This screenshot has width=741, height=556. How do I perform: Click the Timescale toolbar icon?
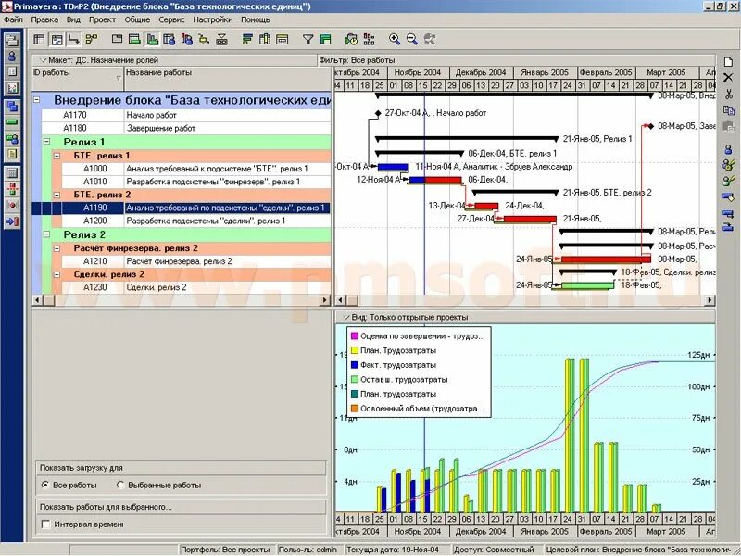coord(283,40)
